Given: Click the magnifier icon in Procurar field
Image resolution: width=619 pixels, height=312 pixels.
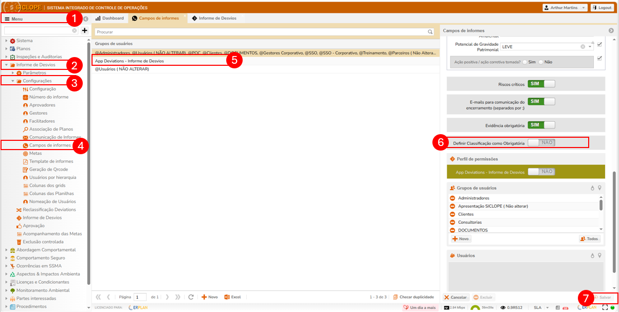Looking at the screenshot, I should [431, 32].
